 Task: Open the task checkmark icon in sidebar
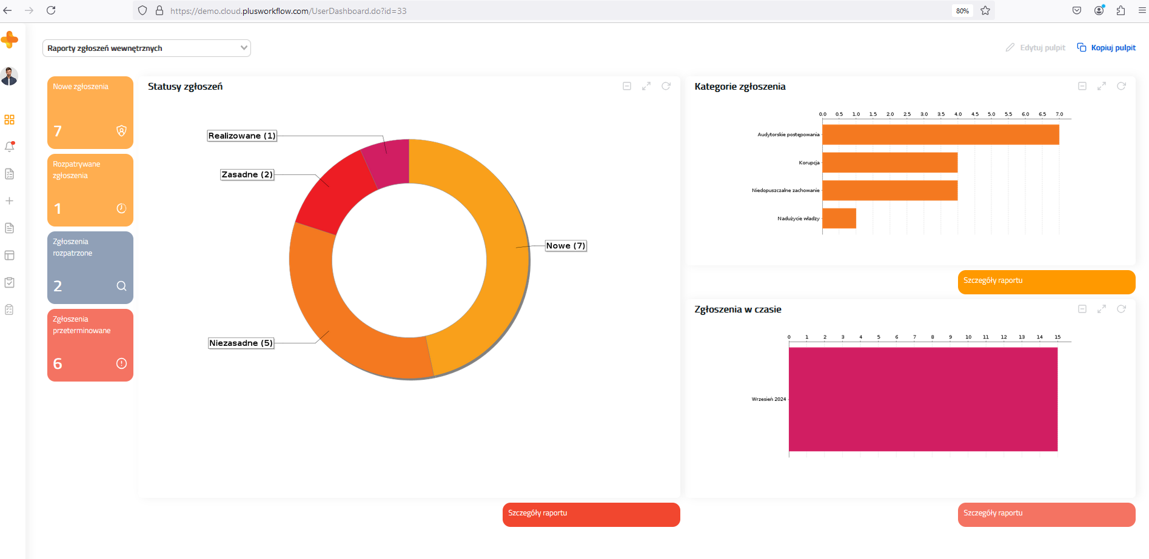tap(9, 282)
